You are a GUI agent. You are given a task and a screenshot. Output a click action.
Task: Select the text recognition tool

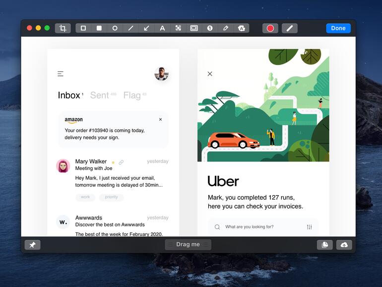[x=242, y=28]
